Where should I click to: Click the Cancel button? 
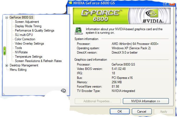click(x=142, y=112)
